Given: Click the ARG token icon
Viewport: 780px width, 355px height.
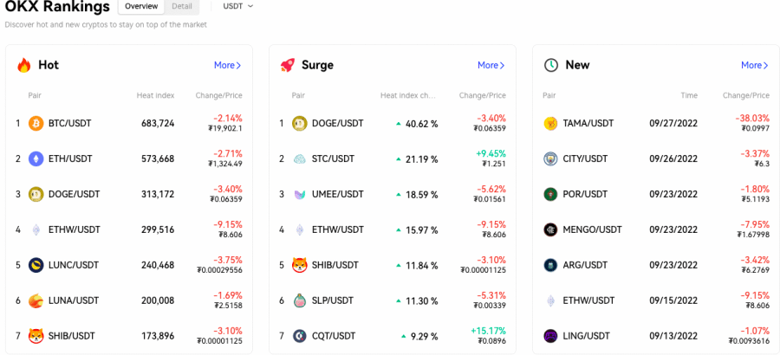Looking at the screenshot, I should [x=550, y=265].
